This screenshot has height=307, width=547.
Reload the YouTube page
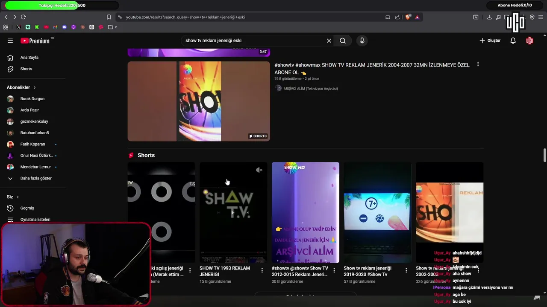(24, 17)
